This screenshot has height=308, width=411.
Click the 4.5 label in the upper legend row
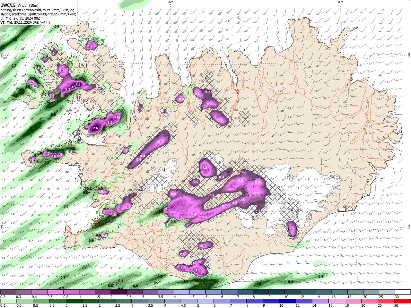pyautogui.click(x=192, y=297)
